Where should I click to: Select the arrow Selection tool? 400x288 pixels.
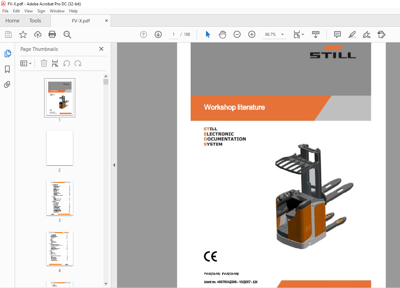[x=208, y=34]
